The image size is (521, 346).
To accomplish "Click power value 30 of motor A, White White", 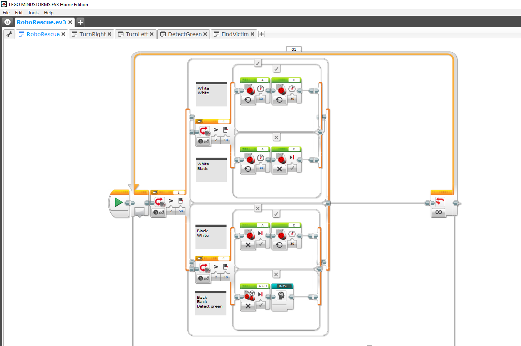I will point(261,99).
